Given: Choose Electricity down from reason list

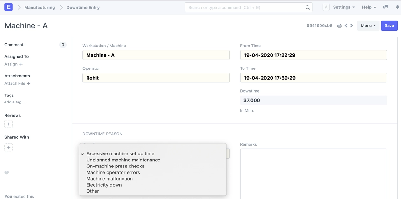Looking at the screenshot, I should click(104, 185).
